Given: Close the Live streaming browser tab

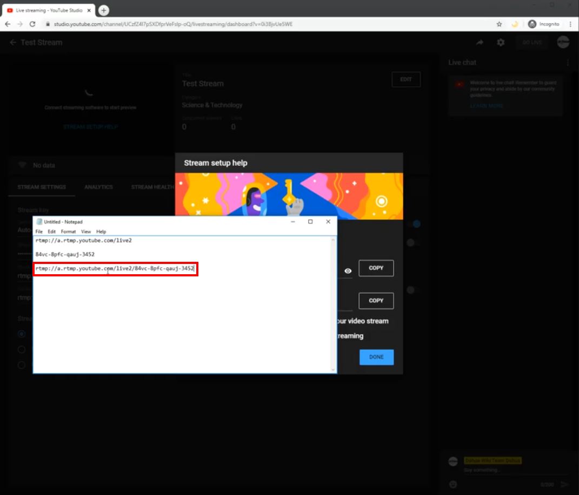Looking at the screenshot, I should click(89, 10).
